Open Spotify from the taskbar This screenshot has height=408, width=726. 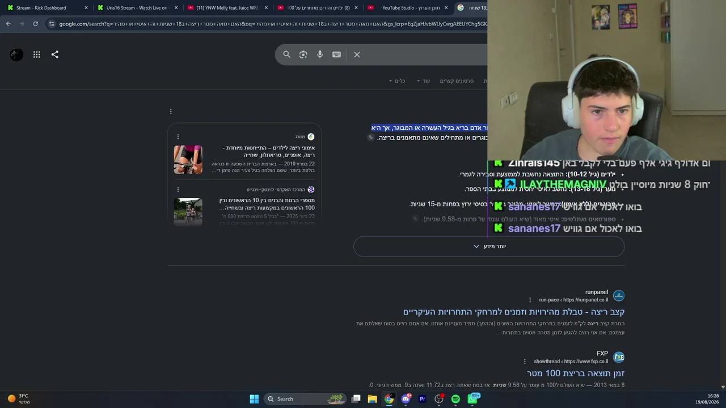click(455, 399)
